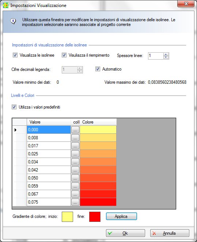Screen dimensions: 197x242
Task: Open color picker for value 0,025 row
Action: tap(75, 154)
